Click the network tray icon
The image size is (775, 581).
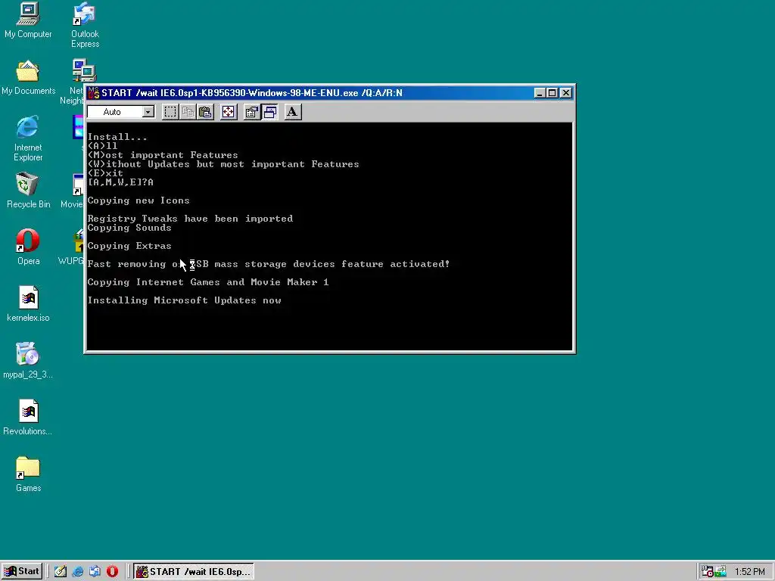pos(721,572)
